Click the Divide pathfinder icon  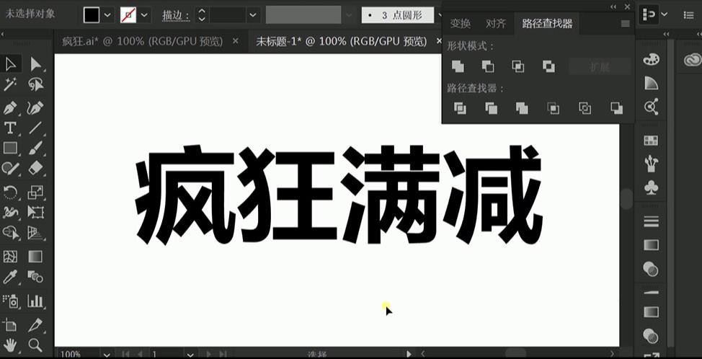[x=460, y=108]
